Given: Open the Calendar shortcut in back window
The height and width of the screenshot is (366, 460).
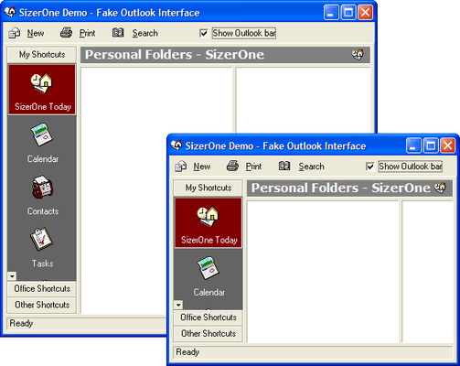Looking at the screenshot, I should 42,143.
